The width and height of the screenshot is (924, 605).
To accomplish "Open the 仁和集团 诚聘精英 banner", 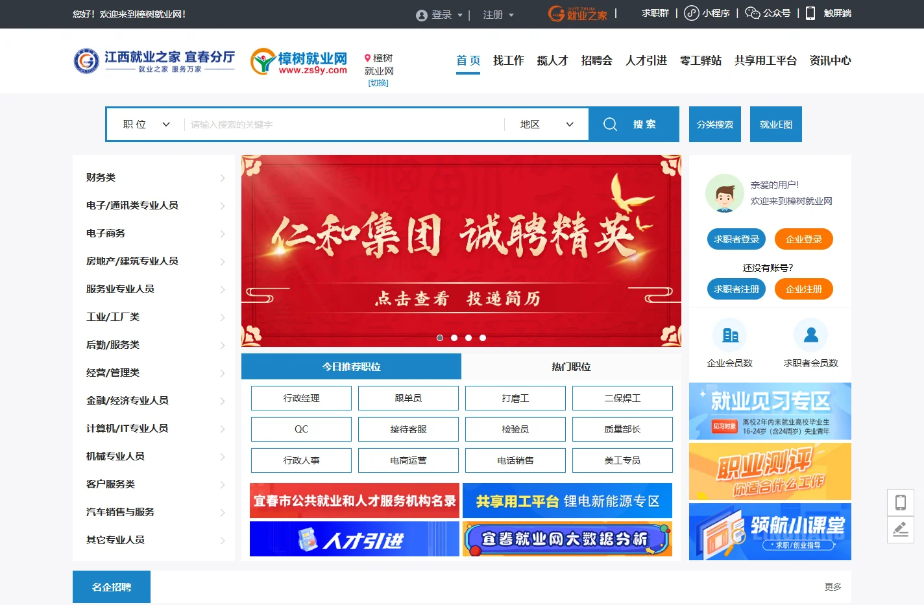I will coord(461,251).
